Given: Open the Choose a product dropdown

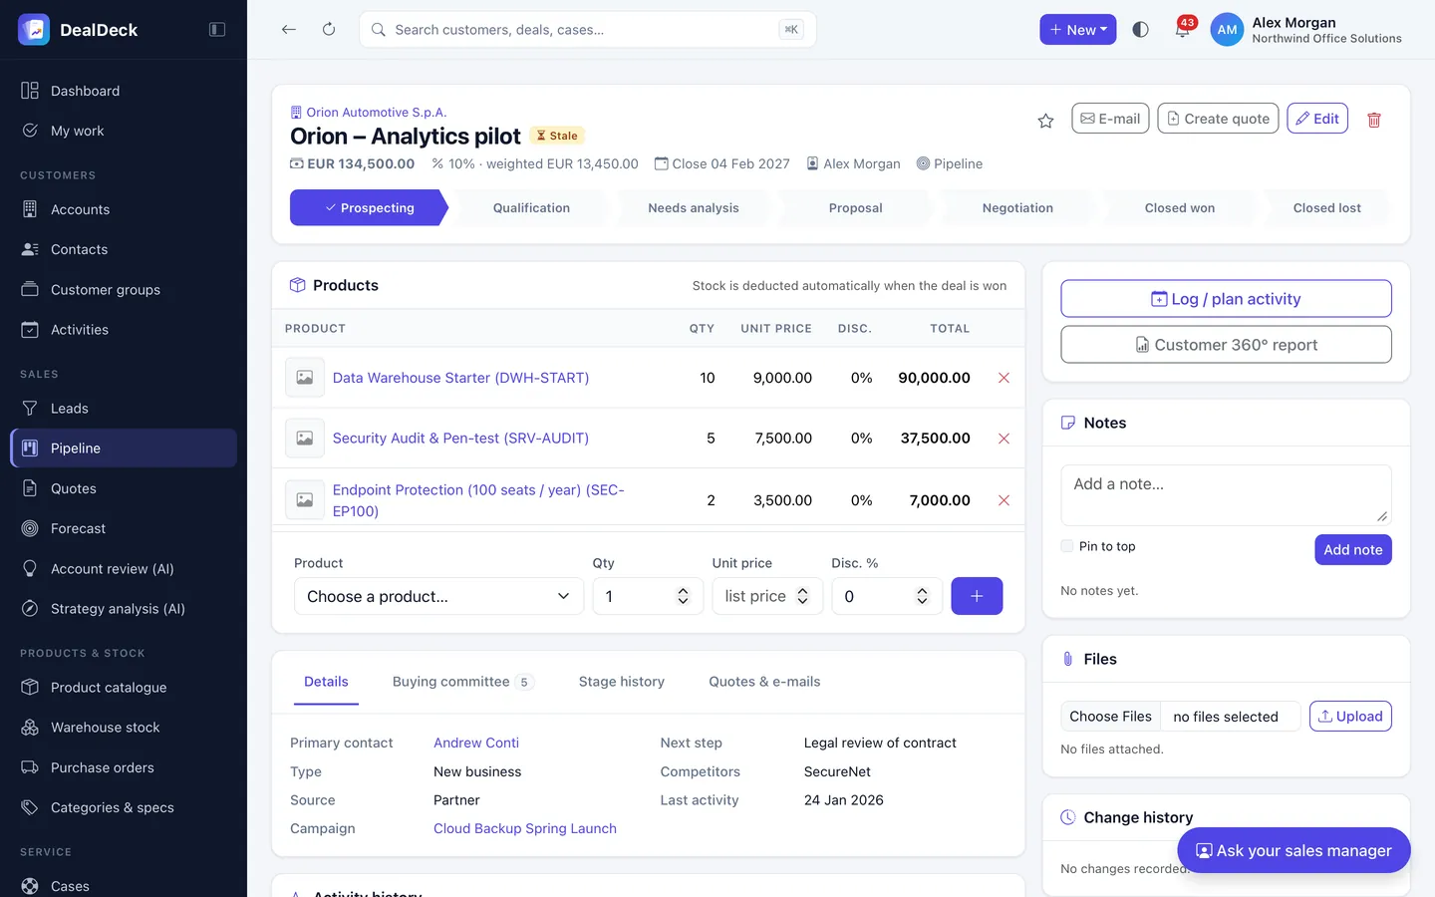Looking at the screenshot, I should [x=438, y=596].
